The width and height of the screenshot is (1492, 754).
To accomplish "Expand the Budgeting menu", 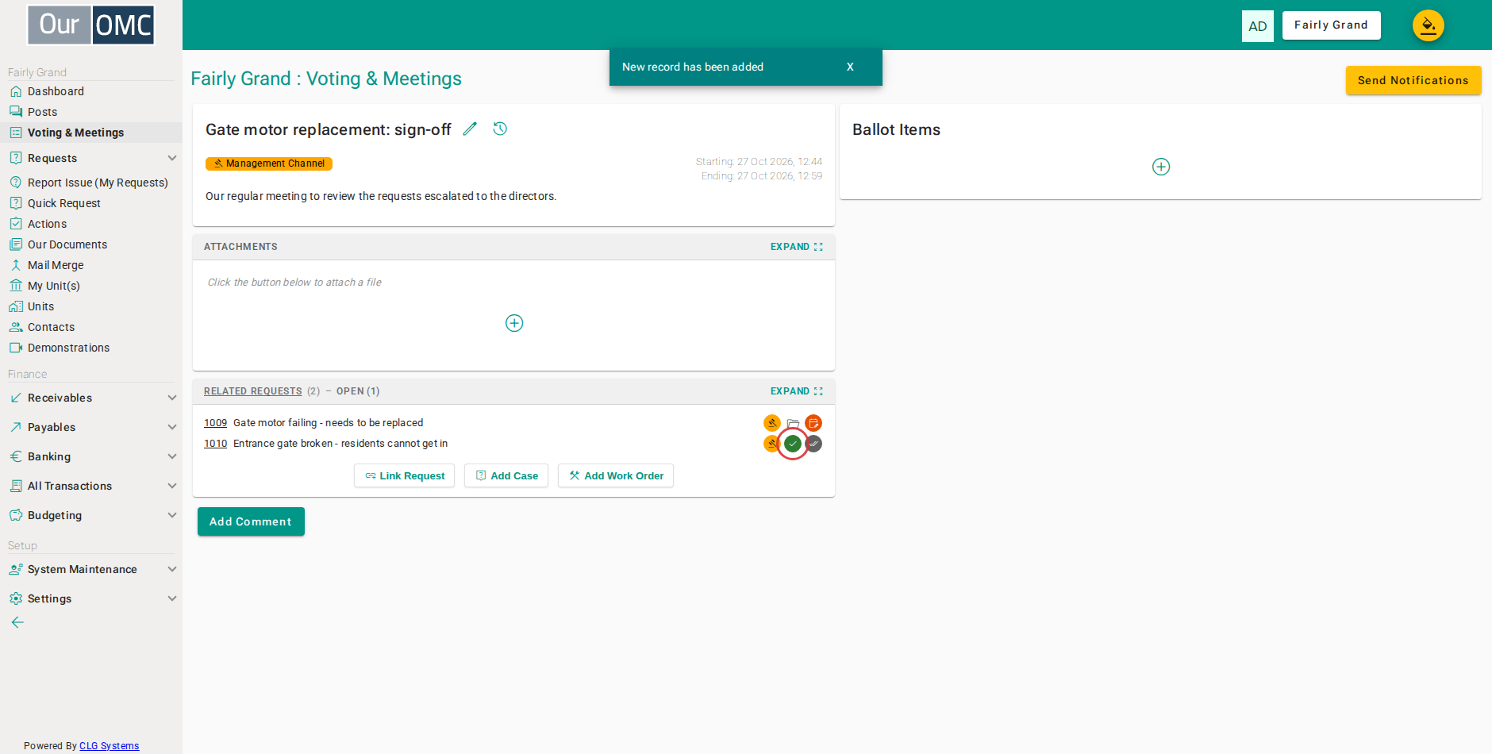I will coord(91,515).
